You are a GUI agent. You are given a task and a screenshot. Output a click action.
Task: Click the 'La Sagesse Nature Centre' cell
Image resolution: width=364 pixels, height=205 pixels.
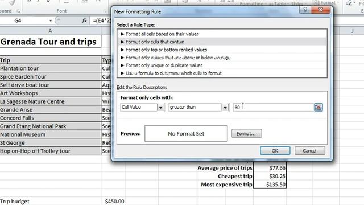point(50,101)
